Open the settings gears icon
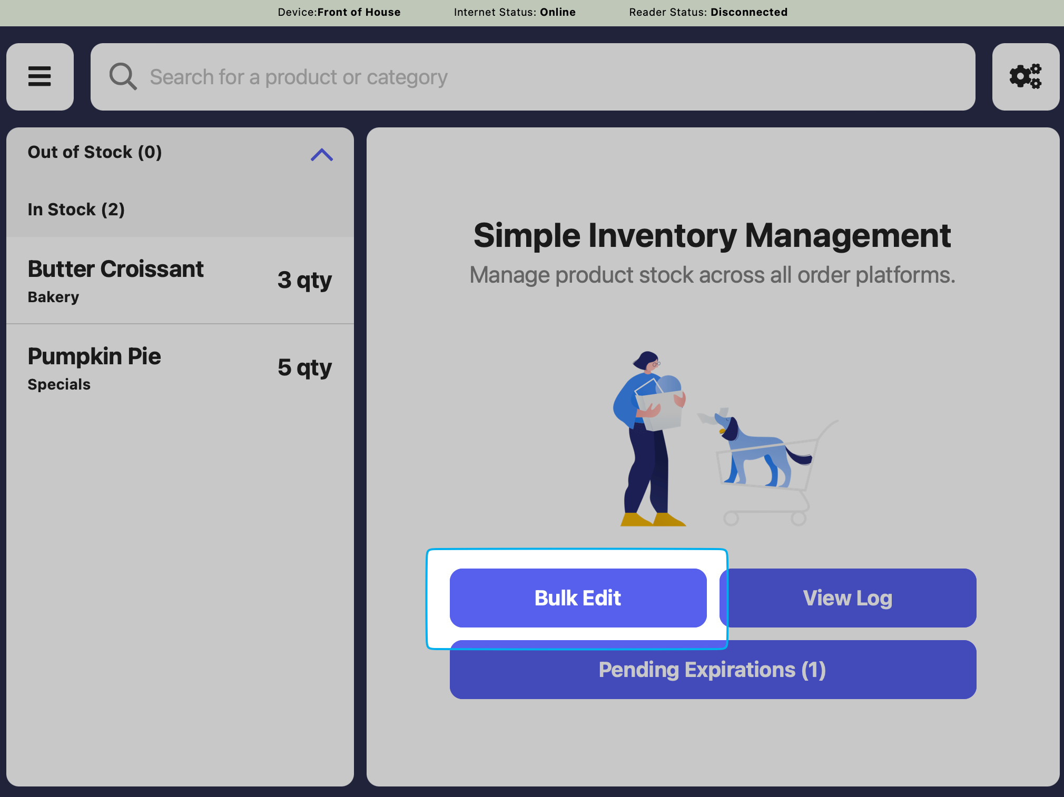The width and height of the screenshot is (1064, 797). [x=1025, y=77]
